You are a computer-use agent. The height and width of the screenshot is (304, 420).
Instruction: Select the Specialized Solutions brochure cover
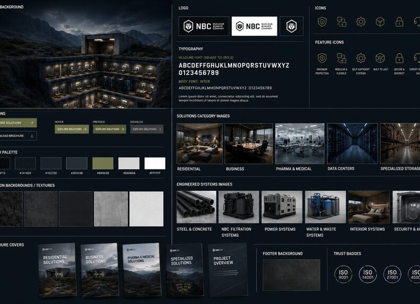tap(185, 270)
